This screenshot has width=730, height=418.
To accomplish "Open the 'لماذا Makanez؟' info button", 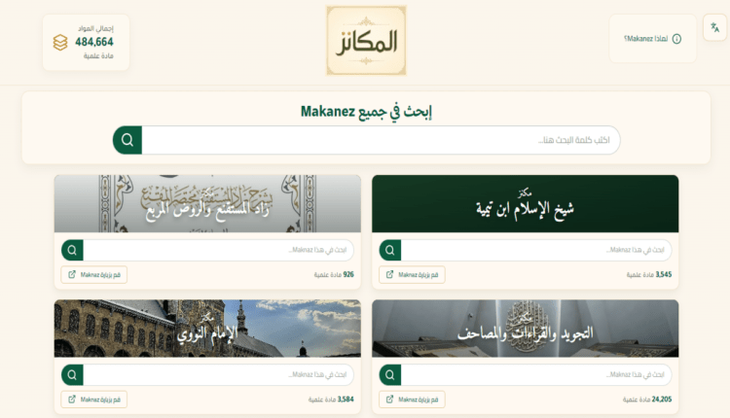I will point(652,39).
